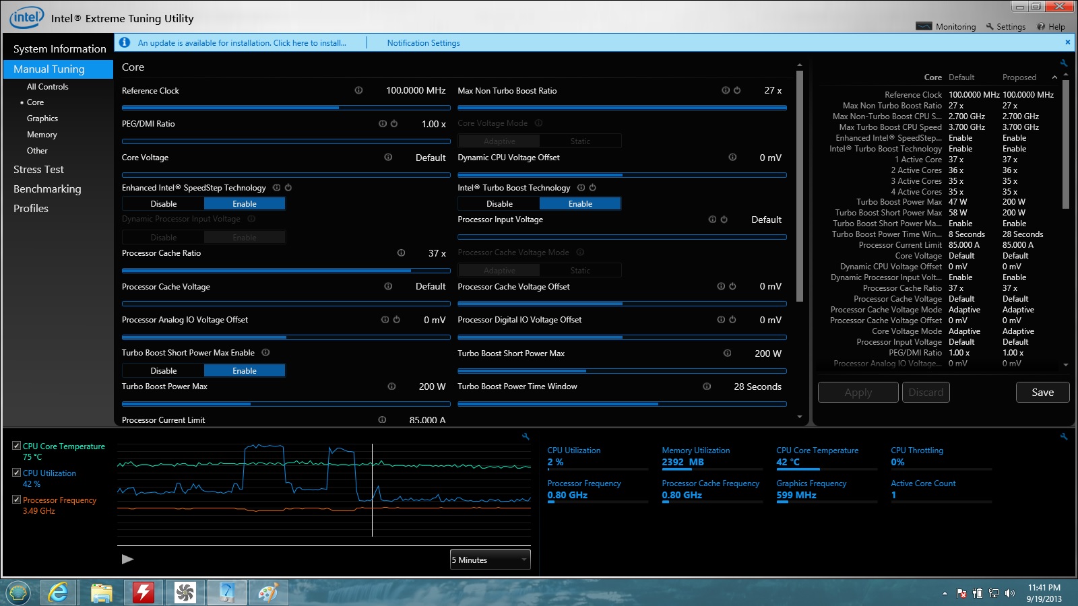Show info for Processor Cache Ratio
Screen dimensions: 1078x606
coord(401,253)
